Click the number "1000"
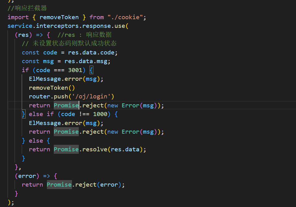Viewport: 296px width, 207px height. (x=100, y=114)
